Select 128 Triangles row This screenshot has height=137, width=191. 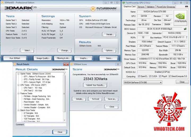pos(32,119)
